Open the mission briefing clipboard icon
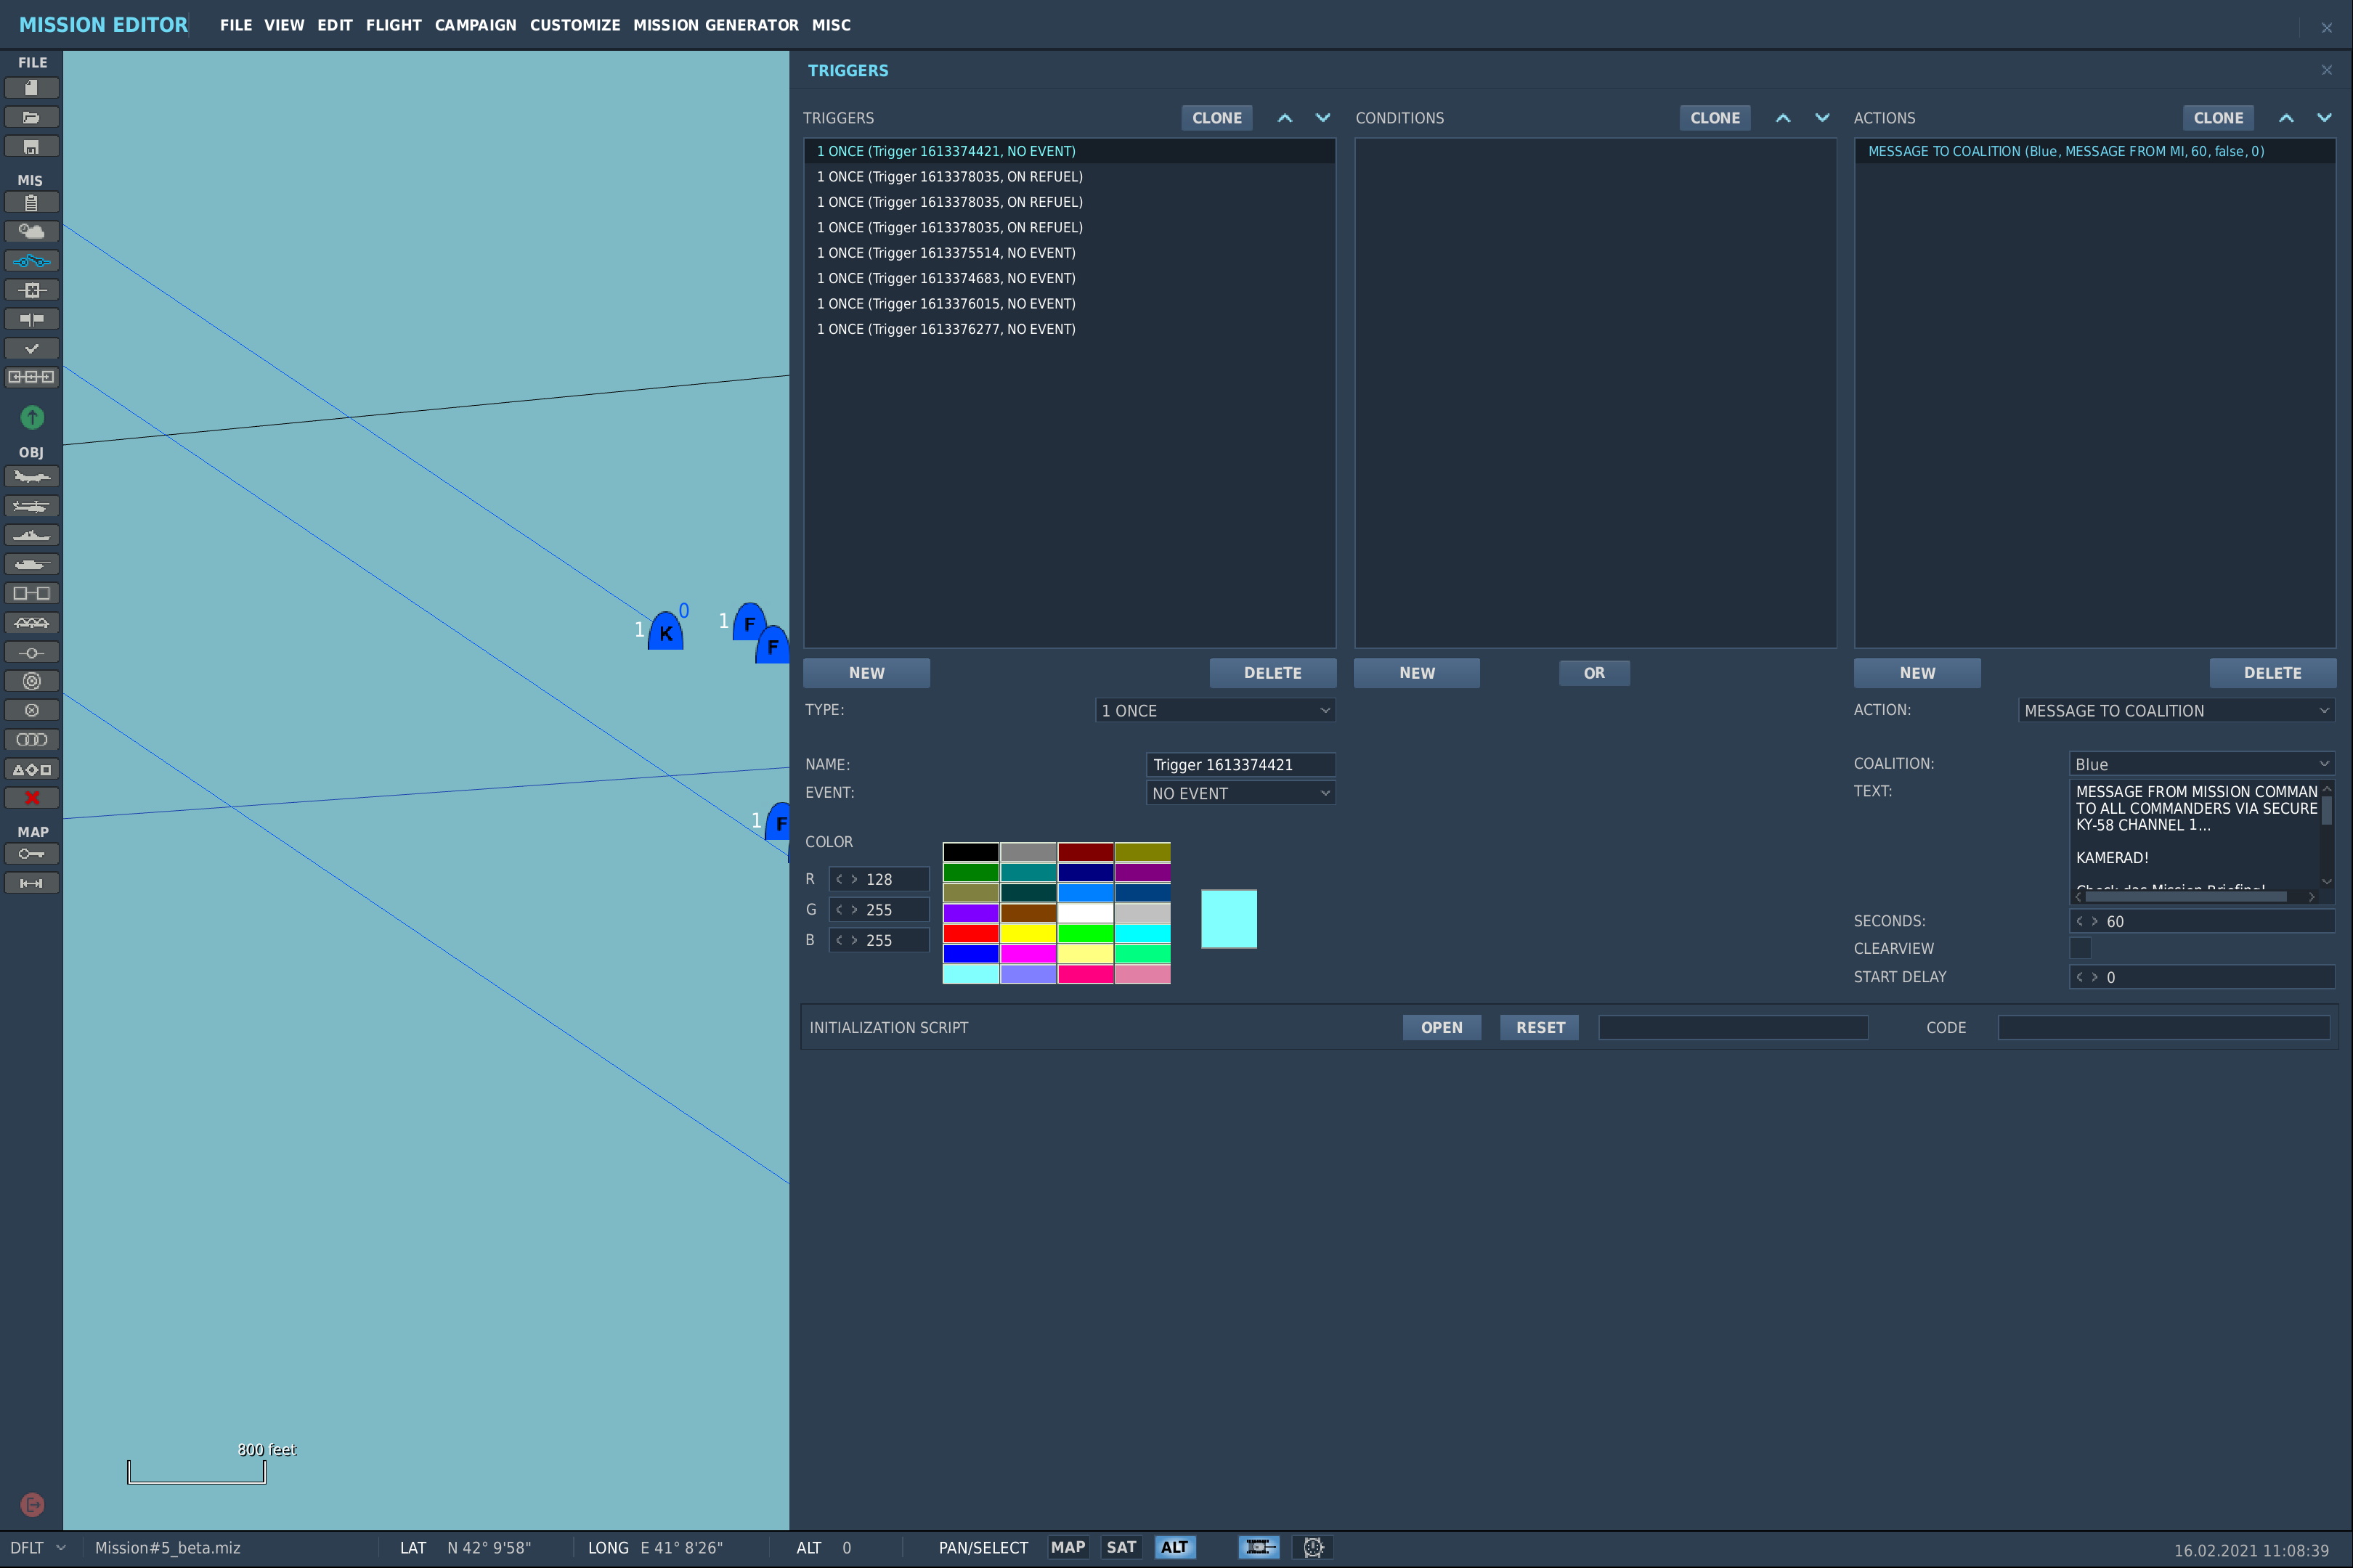The height and width of the screenshot is (1568, 2353). [x=31, y=203]
